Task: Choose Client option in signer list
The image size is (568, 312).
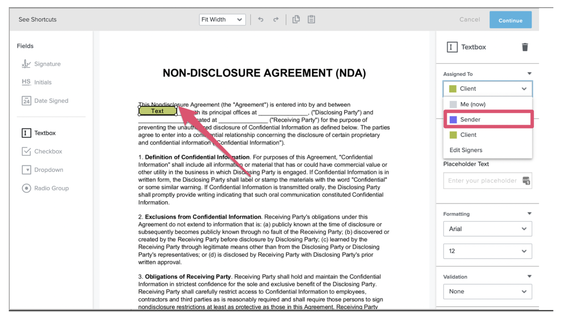Action: pos(488,135)
